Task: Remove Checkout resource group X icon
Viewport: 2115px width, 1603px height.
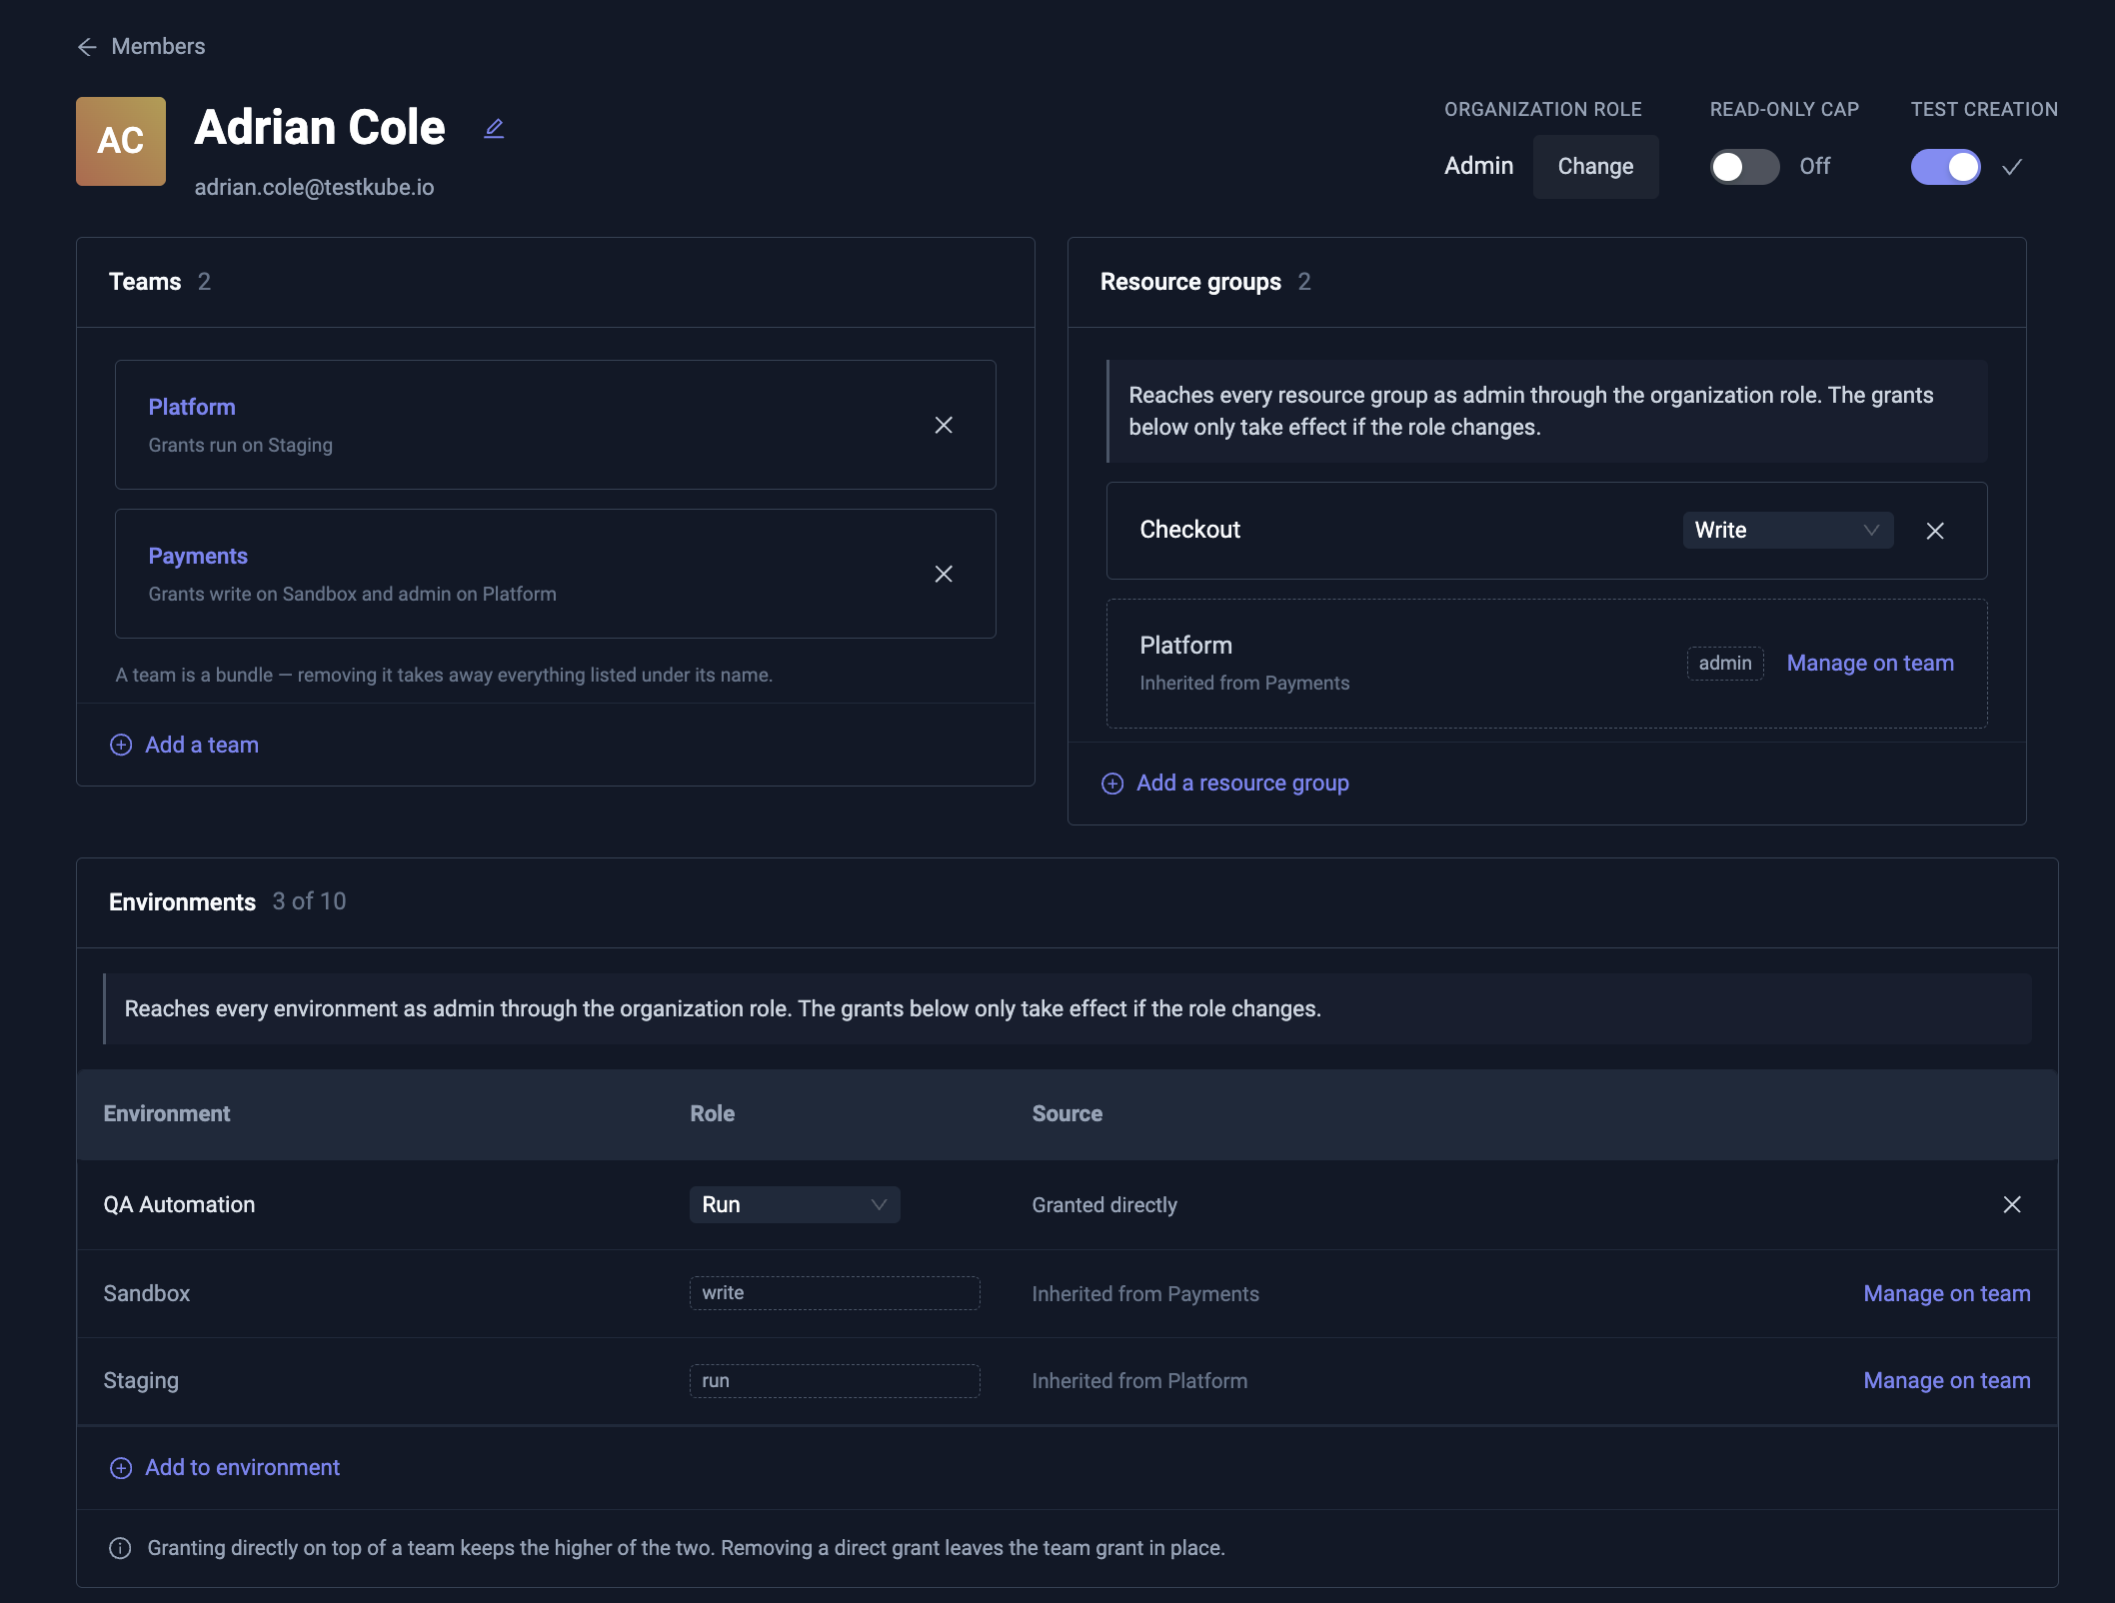Action: point(1935,531)
